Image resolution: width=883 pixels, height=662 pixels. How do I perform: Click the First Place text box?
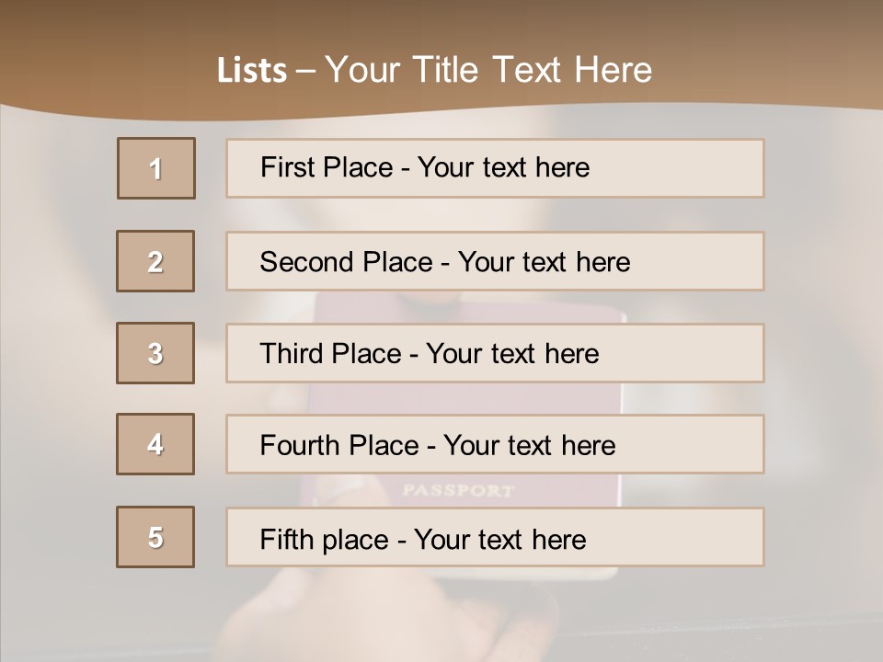click(495, 168)
